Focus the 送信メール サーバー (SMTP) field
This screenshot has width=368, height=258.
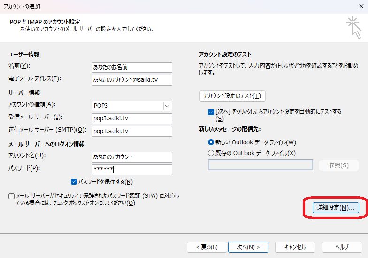[x=132, y=131]
